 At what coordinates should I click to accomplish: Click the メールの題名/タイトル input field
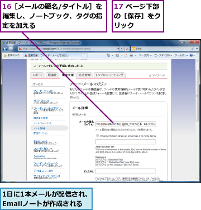pos(126,124)
